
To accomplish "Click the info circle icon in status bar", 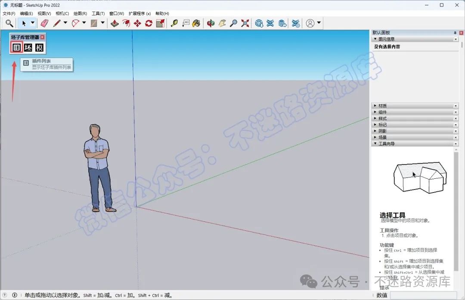I will tap(15, 295).
